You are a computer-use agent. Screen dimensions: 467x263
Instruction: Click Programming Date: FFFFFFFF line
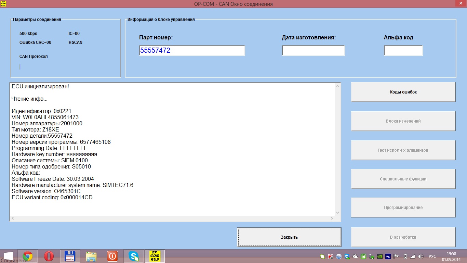click(x=49, y=148)
